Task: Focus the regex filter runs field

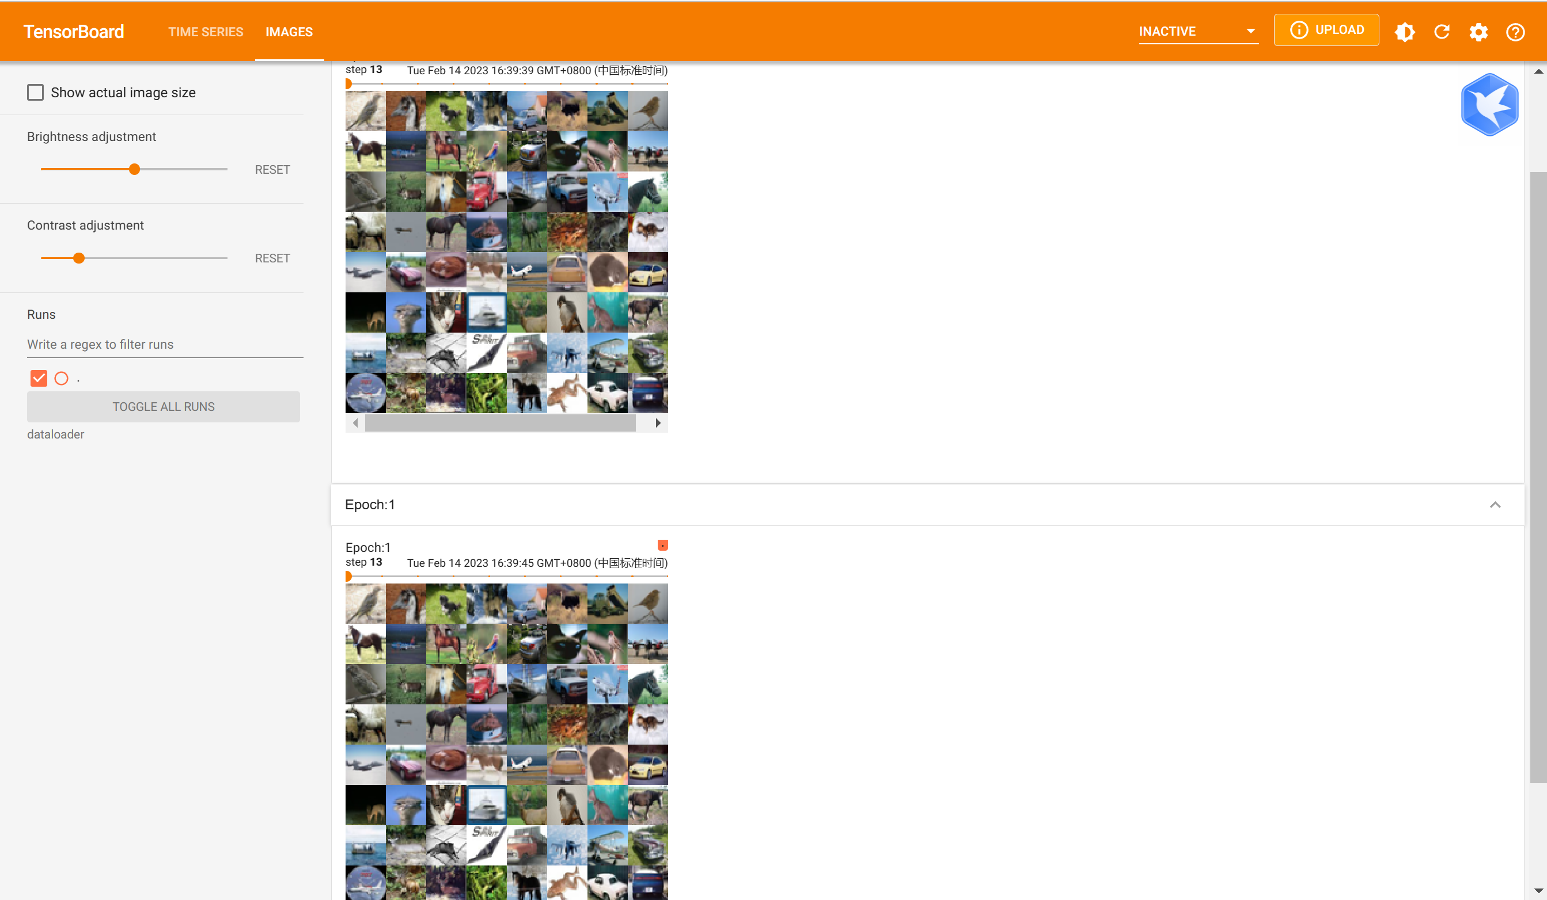Action: pyautogui.click(x=165, y=344)
